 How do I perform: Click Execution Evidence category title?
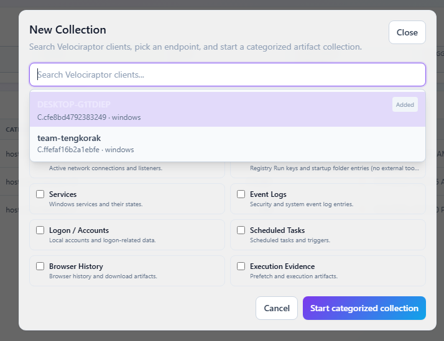(x=282, y=266)
